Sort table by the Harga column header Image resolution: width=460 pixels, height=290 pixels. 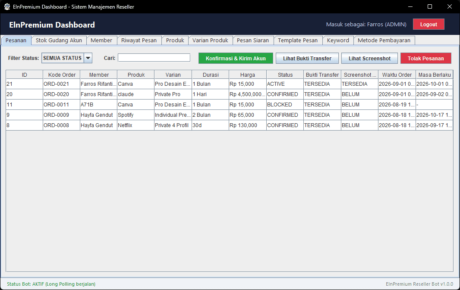248,75
